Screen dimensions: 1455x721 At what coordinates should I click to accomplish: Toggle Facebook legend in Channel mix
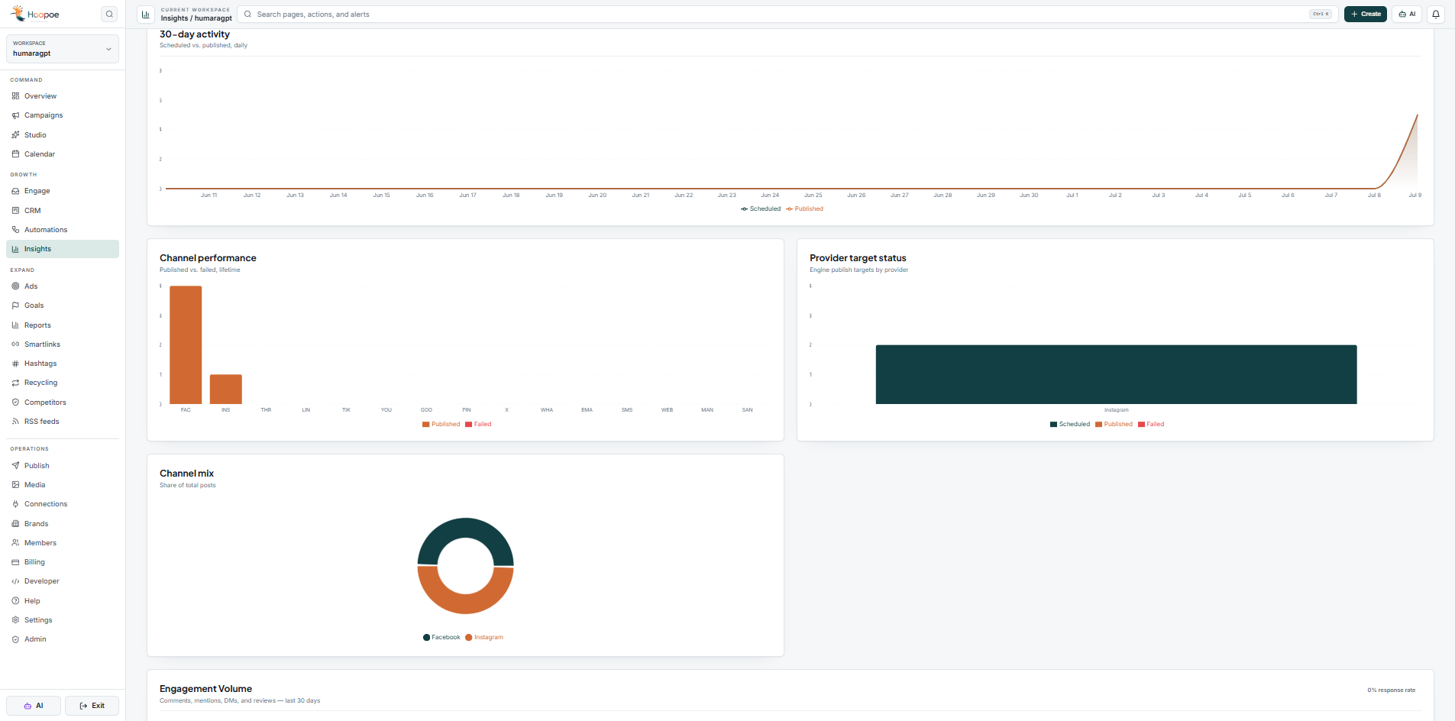coord(441,637)
